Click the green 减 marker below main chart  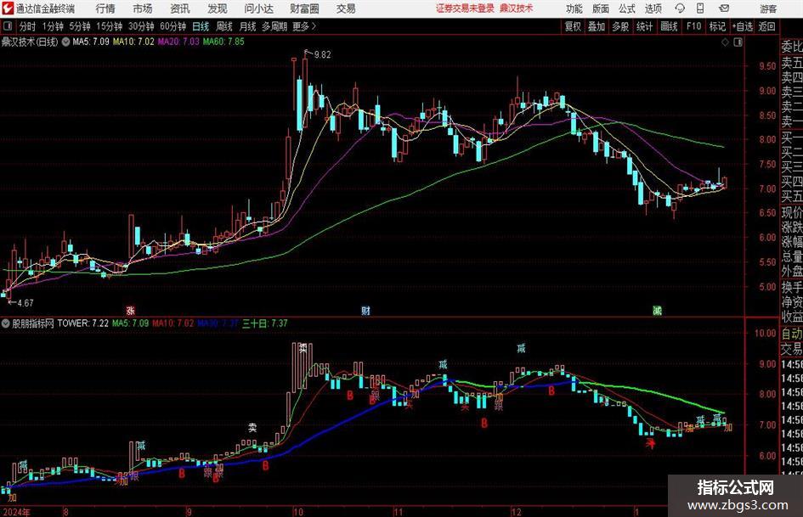click(x=657, y=310)
